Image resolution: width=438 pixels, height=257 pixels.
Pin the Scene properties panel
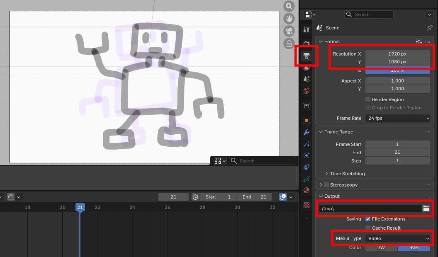coord(429,28)
